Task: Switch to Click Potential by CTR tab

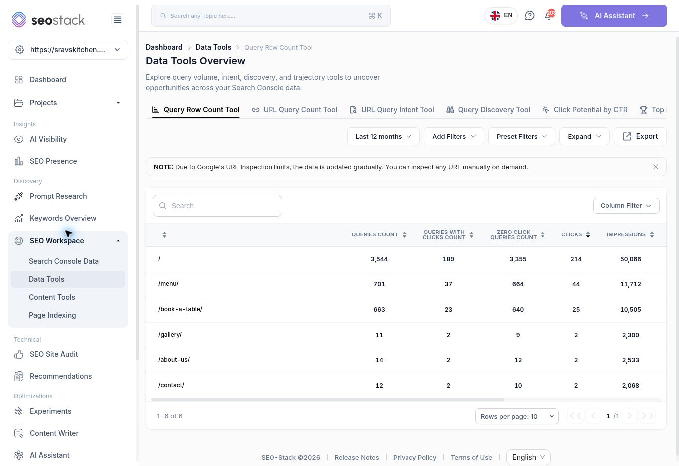Action: 585,110
